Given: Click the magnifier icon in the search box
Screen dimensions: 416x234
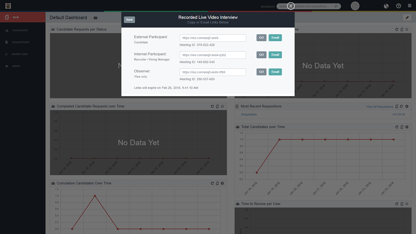Looking at the screenshot, I should (x=336, y=6).
